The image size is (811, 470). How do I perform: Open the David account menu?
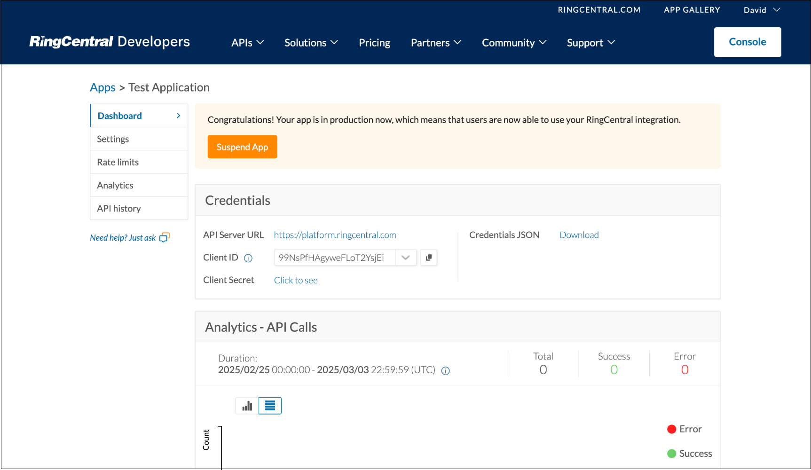762,10
